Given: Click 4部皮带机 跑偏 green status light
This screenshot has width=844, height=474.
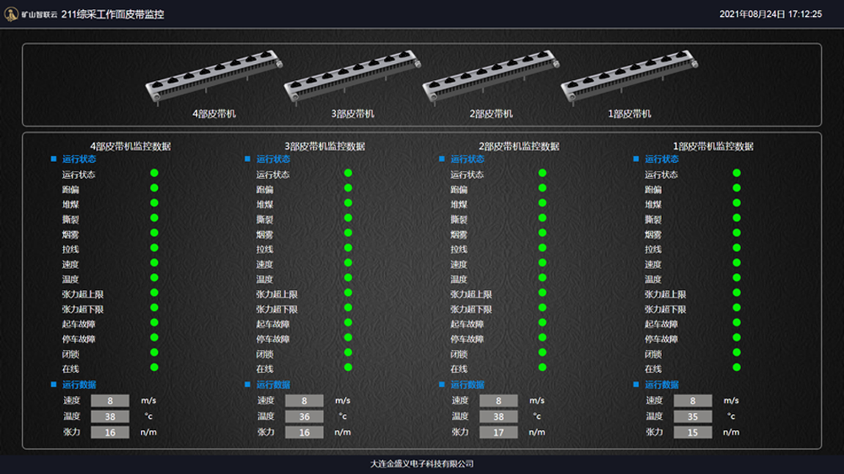Looking at the screenshot, I should pos(154,189).
